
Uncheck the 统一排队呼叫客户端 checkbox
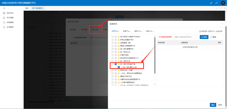116,64
